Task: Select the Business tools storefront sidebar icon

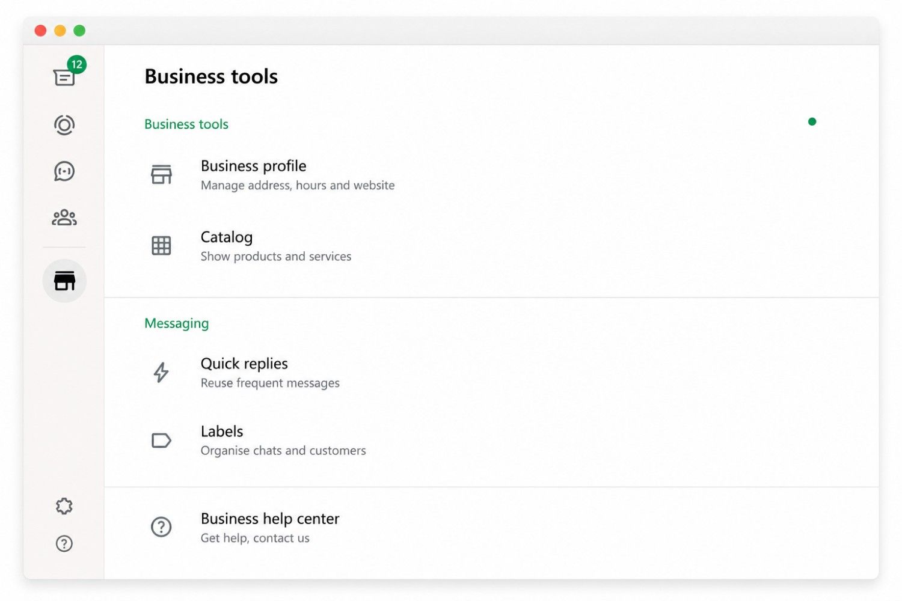Action: (64, 281)
